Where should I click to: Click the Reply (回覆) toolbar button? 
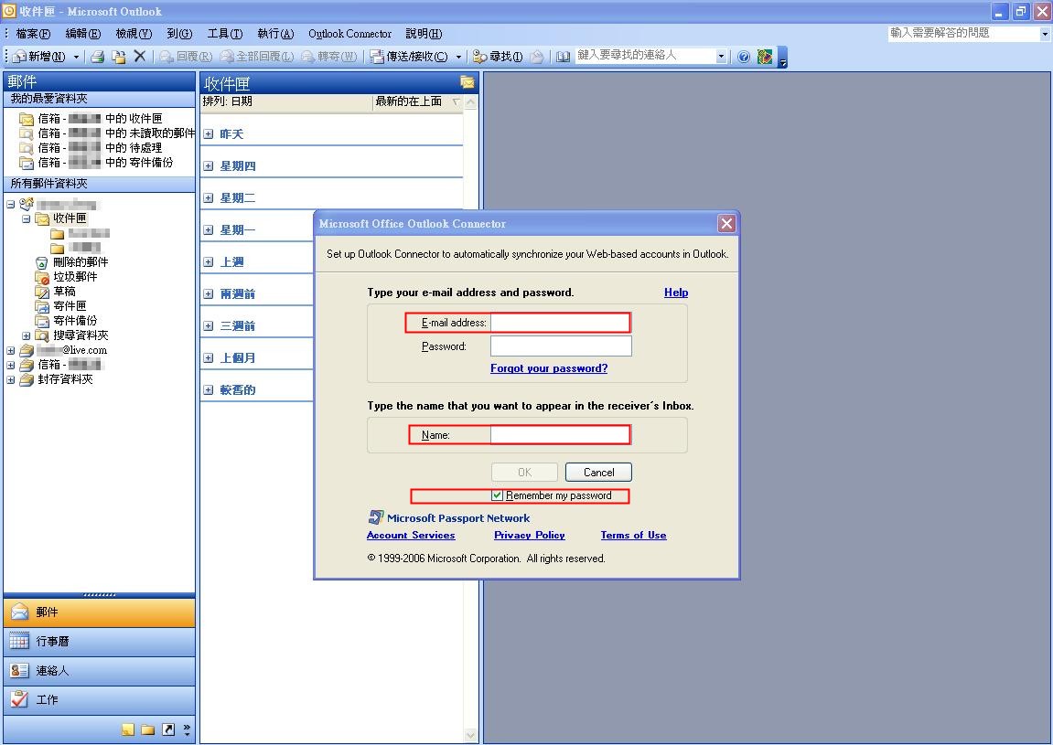(186, 57)
